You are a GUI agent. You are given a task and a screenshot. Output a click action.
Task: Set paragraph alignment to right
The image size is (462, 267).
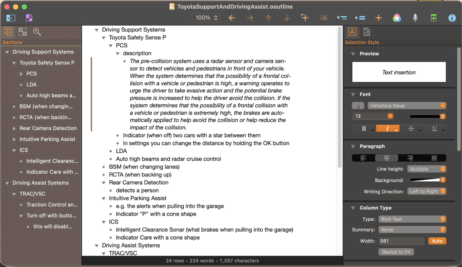click(x=410, y=158)
